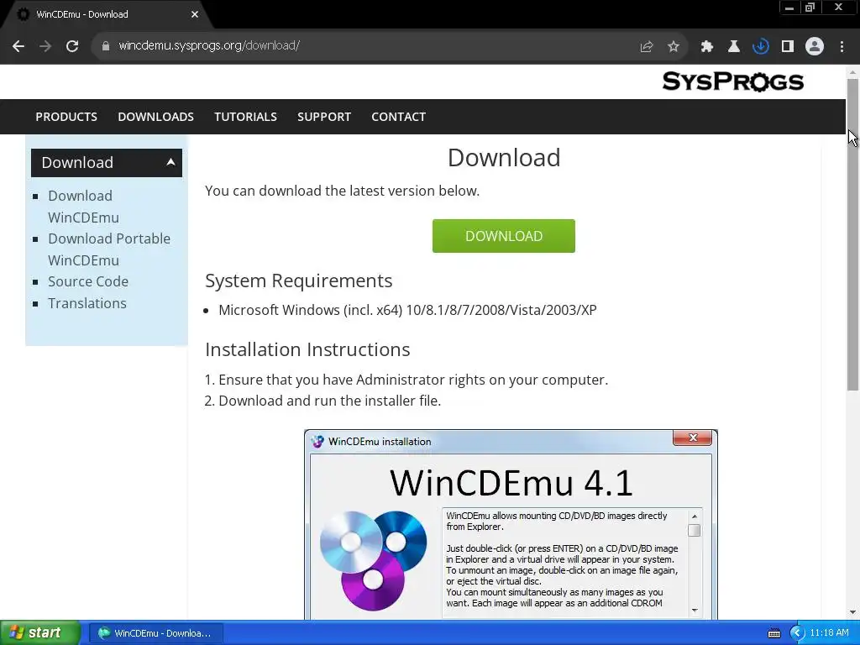Click the WinCDEmu installation screenshot image
The height and width of the screenshot is (645, 860).
tap(511, 524)
